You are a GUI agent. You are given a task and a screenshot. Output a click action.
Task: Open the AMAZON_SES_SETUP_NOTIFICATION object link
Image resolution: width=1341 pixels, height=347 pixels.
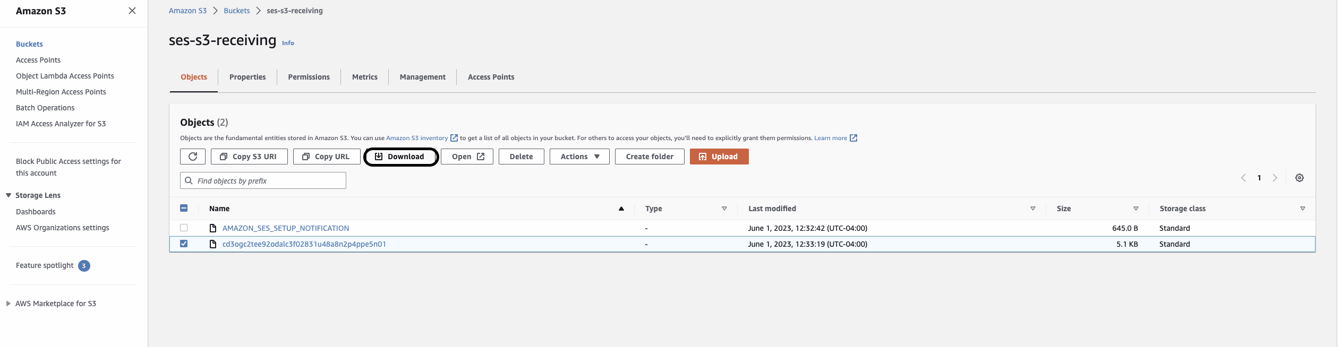point(286,228)
